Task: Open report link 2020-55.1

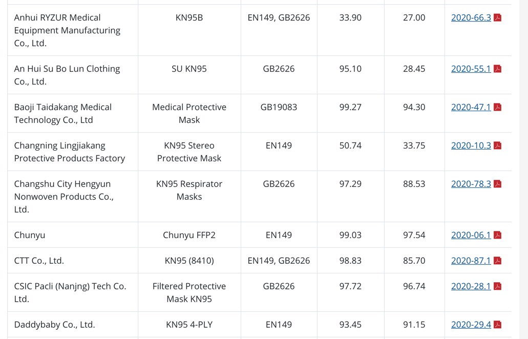Action: click(471, 69)
